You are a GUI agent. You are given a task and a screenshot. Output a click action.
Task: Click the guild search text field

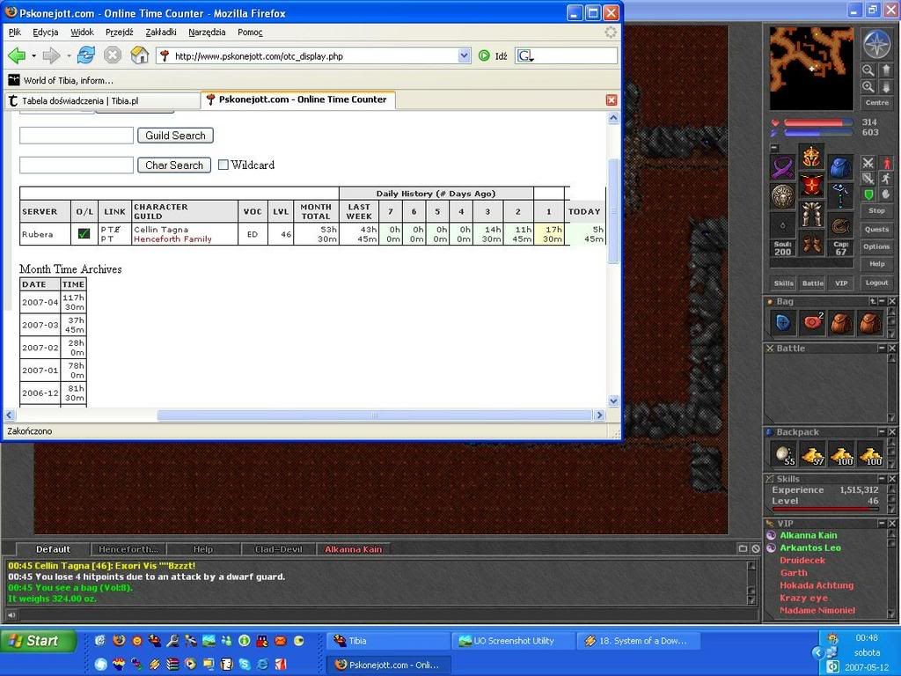click(x=77, y=136)
